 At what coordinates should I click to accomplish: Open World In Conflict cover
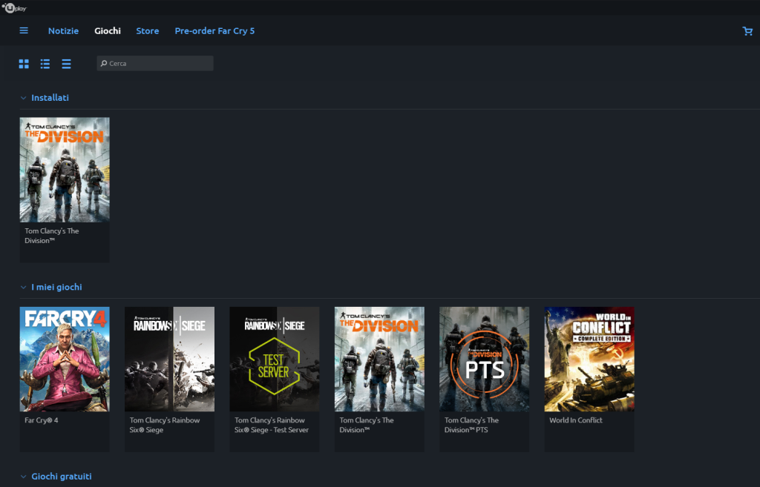coord(589,360)
